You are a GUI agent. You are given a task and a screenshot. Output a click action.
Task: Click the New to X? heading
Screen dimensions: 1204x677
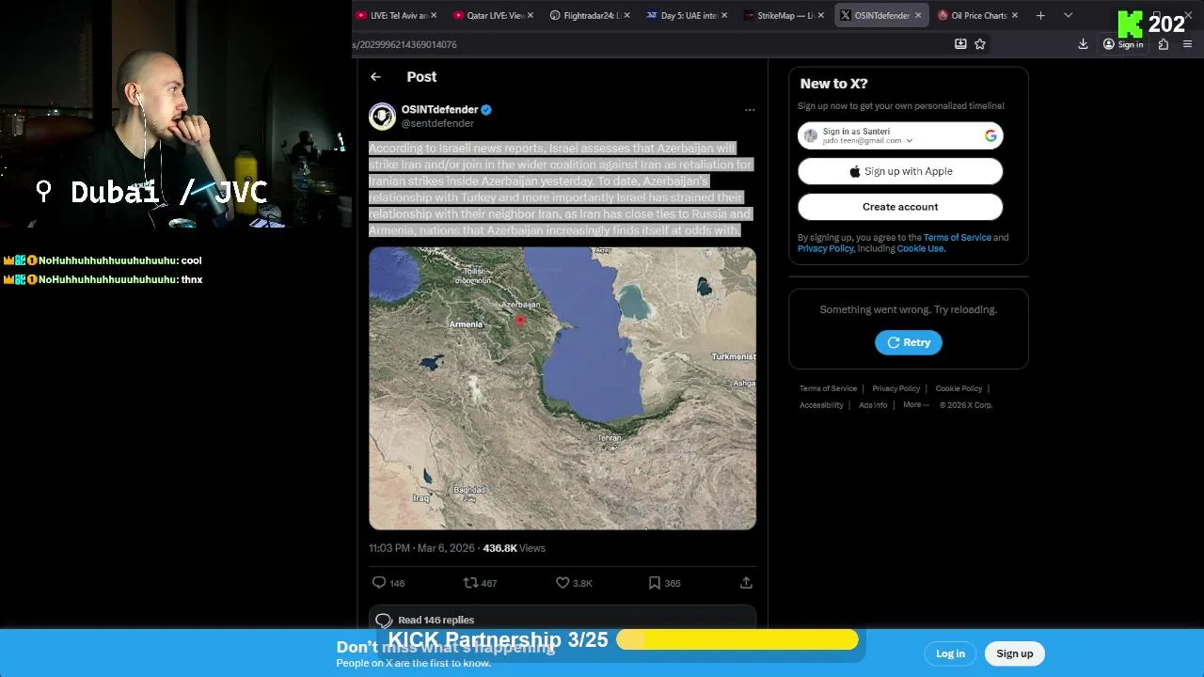pos(833,84)
